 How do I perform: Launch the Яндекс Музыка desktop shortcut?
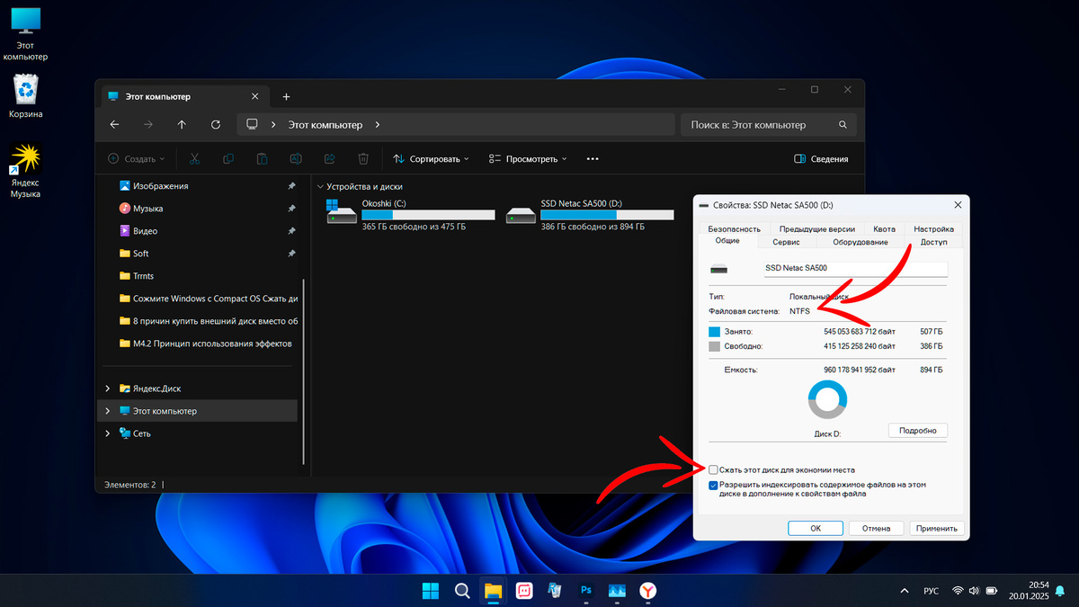point(25,171)
